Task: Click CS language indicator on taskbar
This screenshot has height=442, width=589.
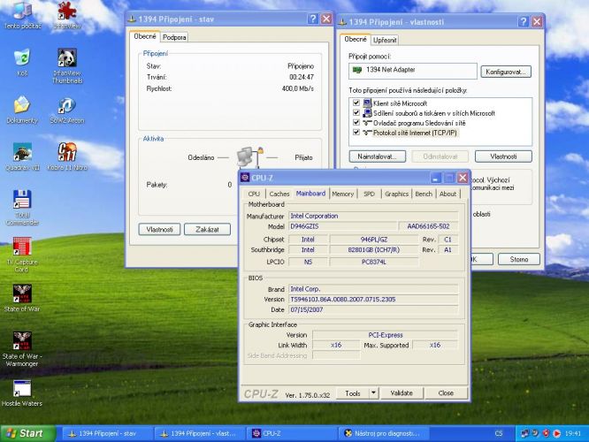Action: [499, 433]
